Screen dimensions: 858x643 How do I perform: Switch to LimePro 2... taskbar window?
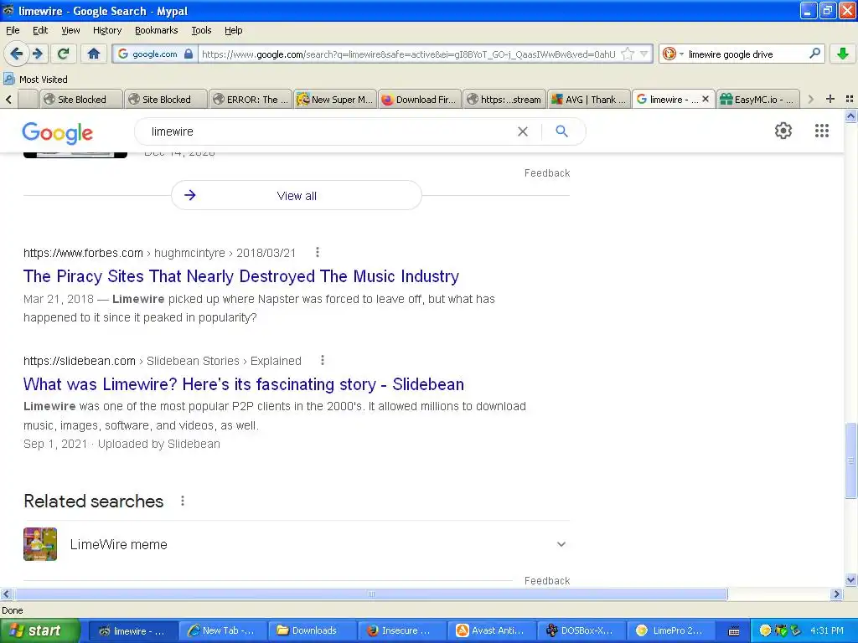click(x=671, y=630)
